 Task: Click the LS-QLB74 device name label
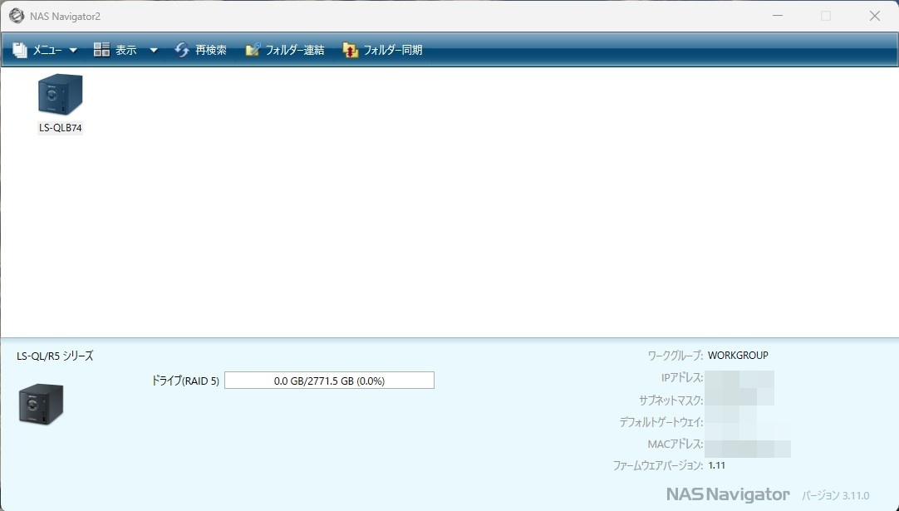coord(60,128)
